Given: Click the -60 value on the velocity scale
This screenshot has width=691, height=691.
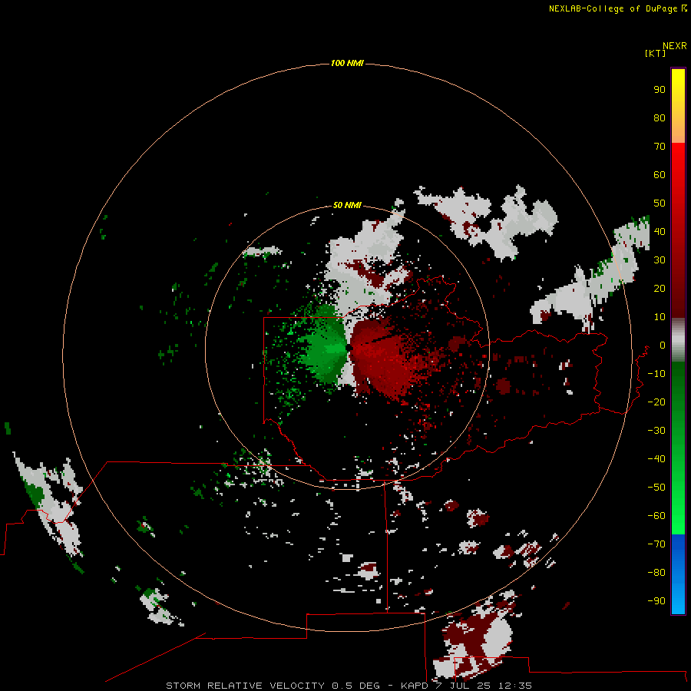Looking at the screenshot, I should pyautogui.click(x=656, y=516).
